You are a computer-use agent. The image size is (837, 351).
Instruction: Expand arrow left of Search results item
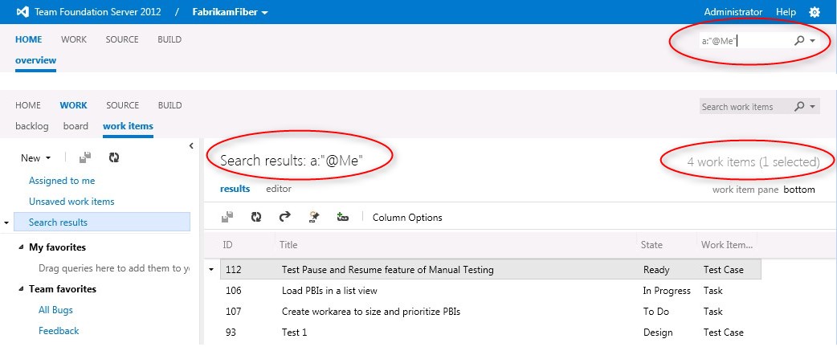click(x=6, y=223)
